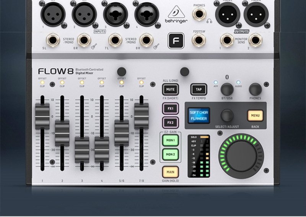Click the channel 3 fader cap
The height and width of the screenshot is (217, 306).
(x=82, y=150)
